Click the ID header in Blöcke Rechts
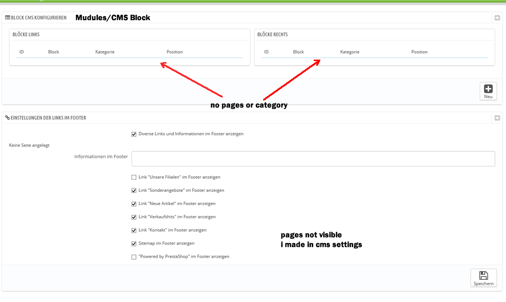 266,52
